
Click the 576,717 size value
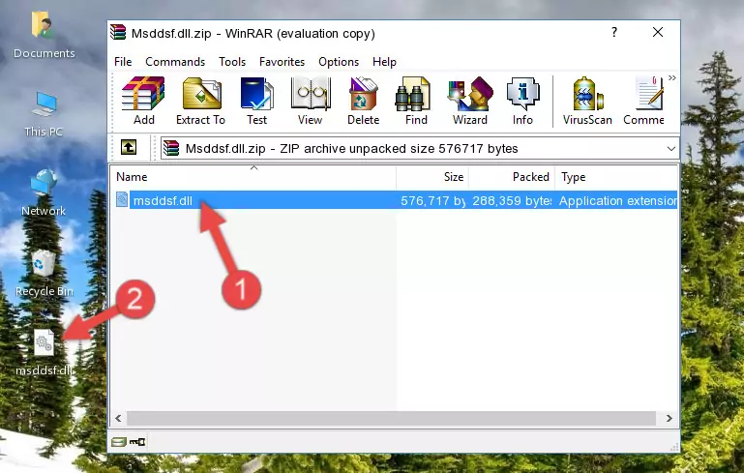coord(432,200)
